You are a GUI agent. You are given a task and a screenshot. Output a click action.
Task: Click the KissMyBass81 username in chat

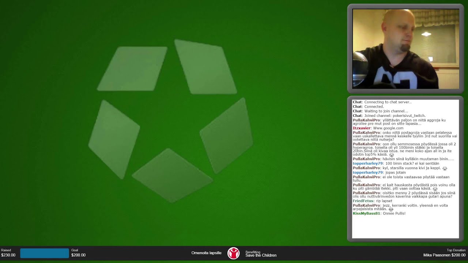point(366,213)
